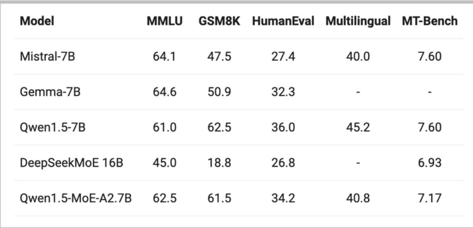Select Gemma-7B's GSM8K score 50.9
The width and height of the screenshot is (473, 228).
pyautogui.click(x=219, y=92)
